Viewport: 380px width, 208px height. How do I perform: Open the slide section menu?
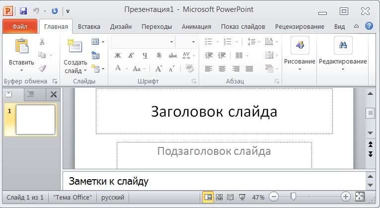coord(98,69)
